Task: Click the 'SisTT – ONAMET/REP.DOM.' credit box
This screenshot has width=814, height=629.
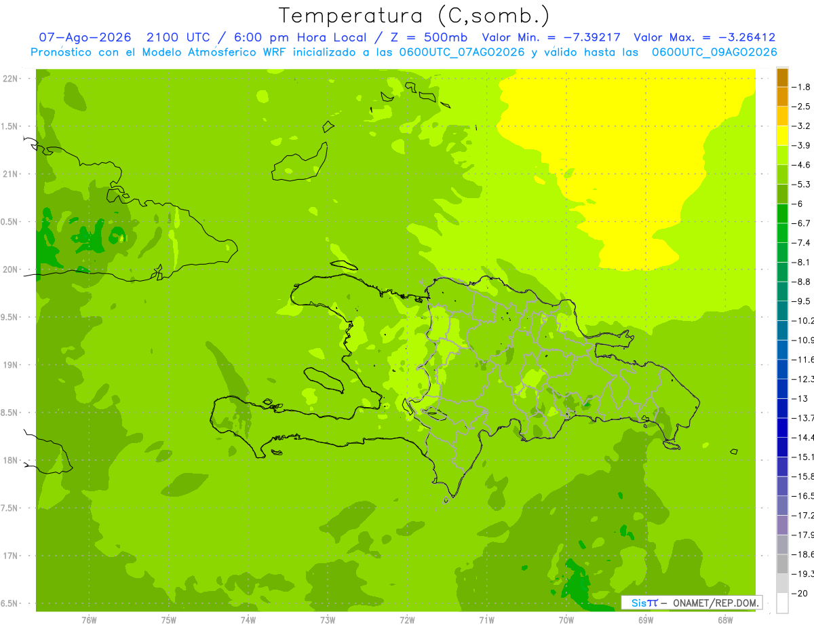Action: [691, 603]
